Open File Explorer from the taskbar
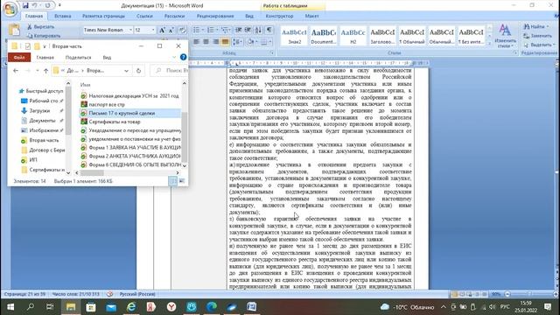Viewport: 560px width, 315px height. pyautogui.click(x=71, y=307)
